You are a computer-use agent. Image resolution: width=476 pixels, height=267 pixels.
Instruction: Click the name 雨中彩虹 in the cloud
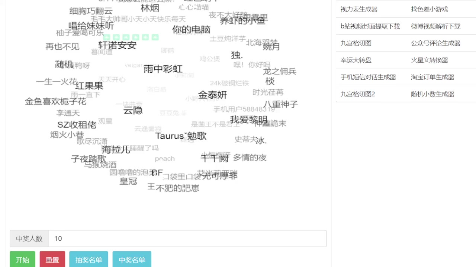click(162, 69)
